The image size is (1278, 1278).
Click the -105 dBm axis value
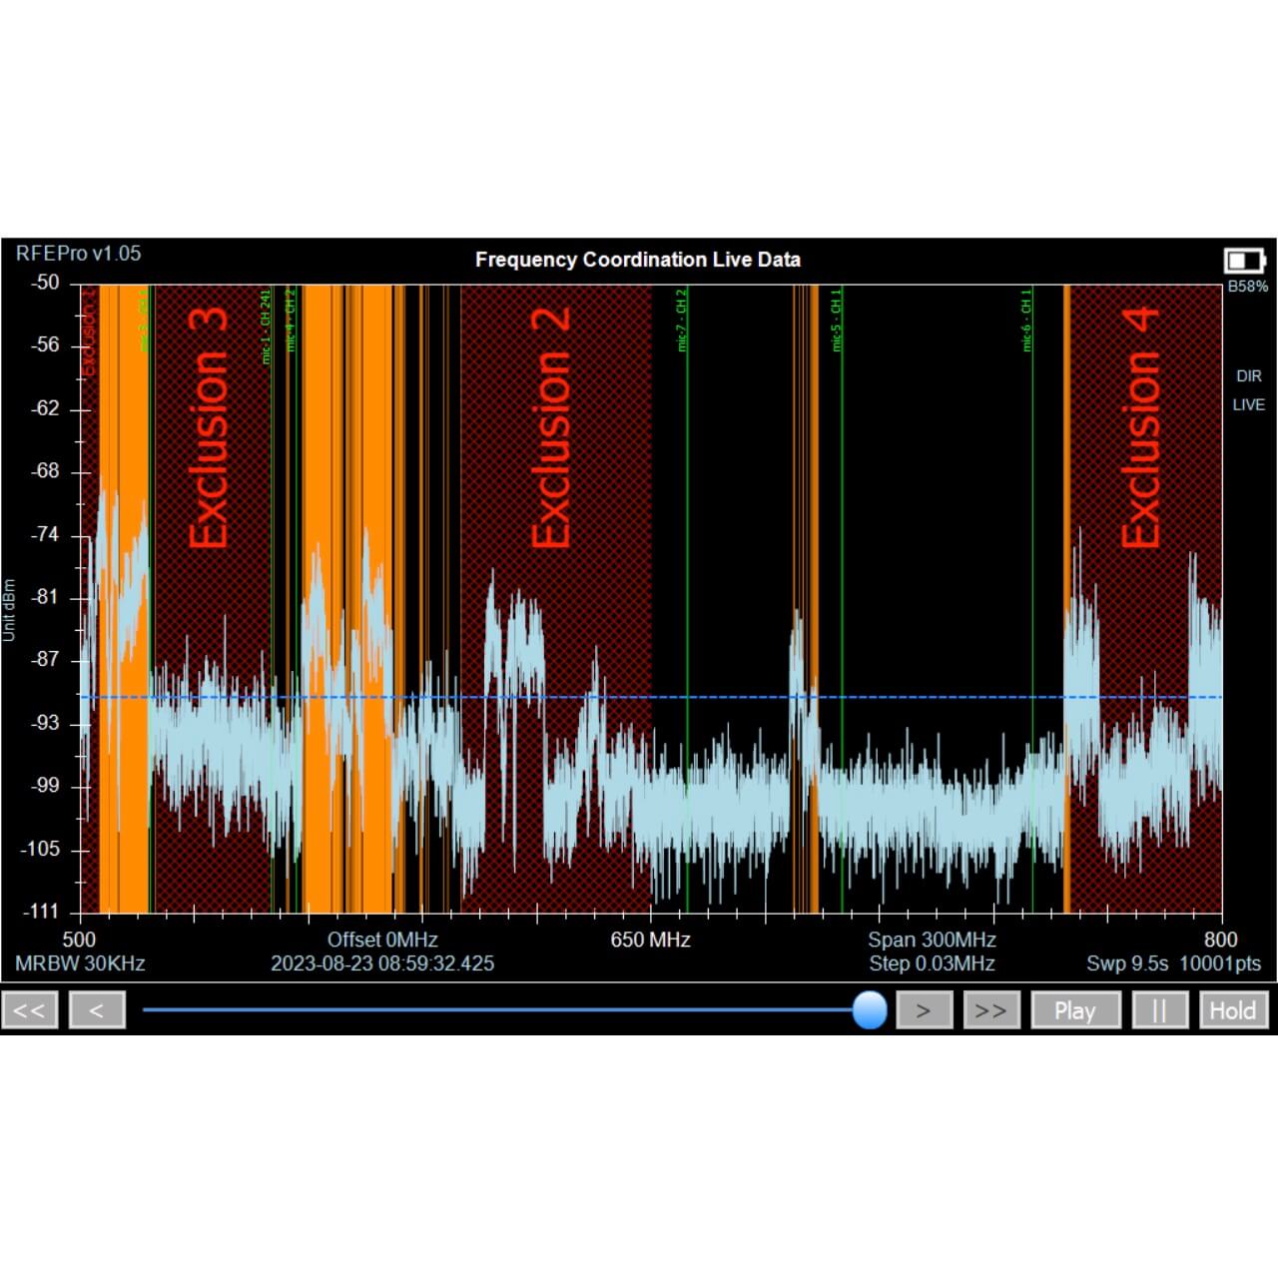click(41, 849)
